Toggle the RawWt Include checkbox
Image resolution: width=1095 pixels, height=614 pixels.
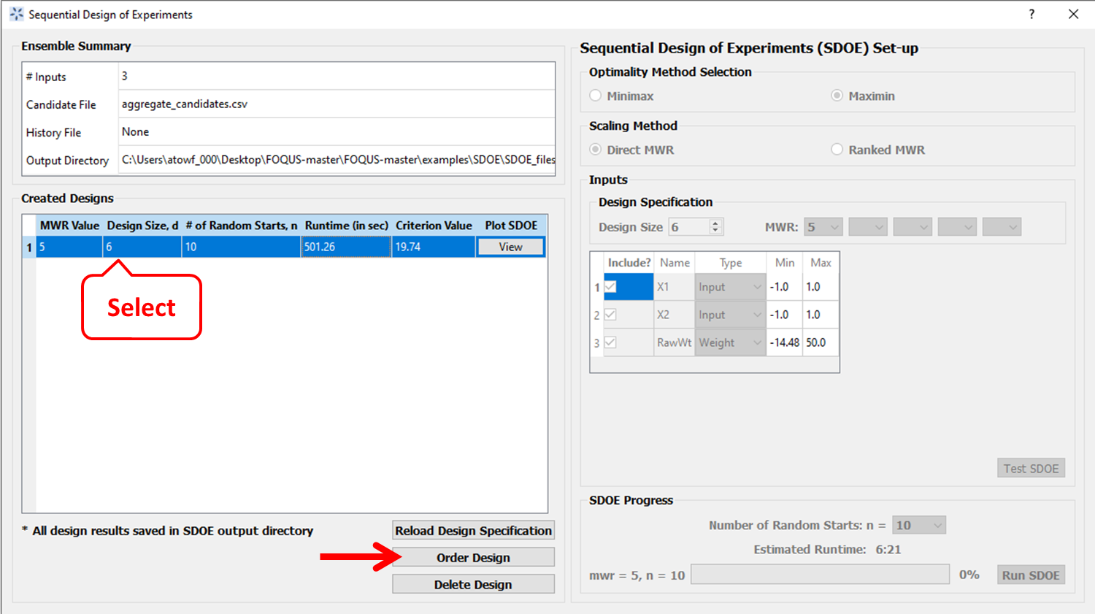click(x=610, y=342)
